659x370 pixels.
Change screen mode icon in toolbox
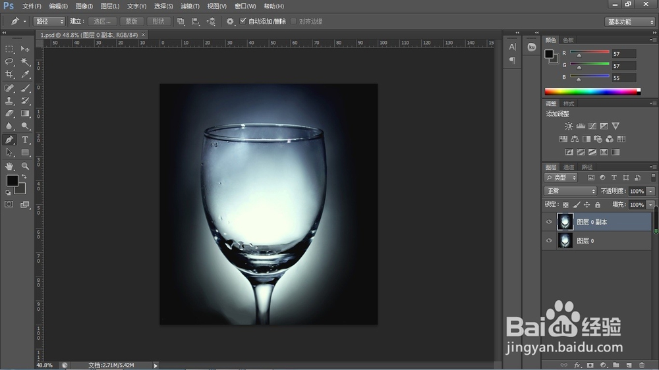[25, 205]
